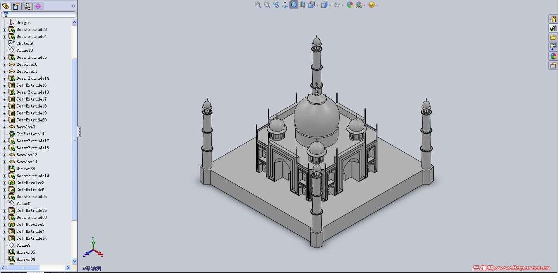Click the Normal To view icon
Image resolution: width=558 pixels, height=273 pixels.
pos(285,5)
